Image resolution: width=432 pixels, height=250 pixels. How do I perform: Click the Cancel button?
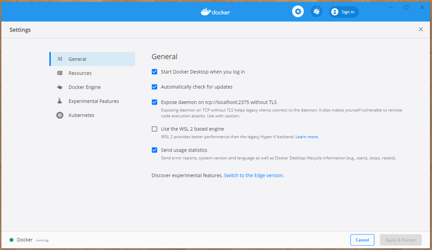click(x=362, y=240)
